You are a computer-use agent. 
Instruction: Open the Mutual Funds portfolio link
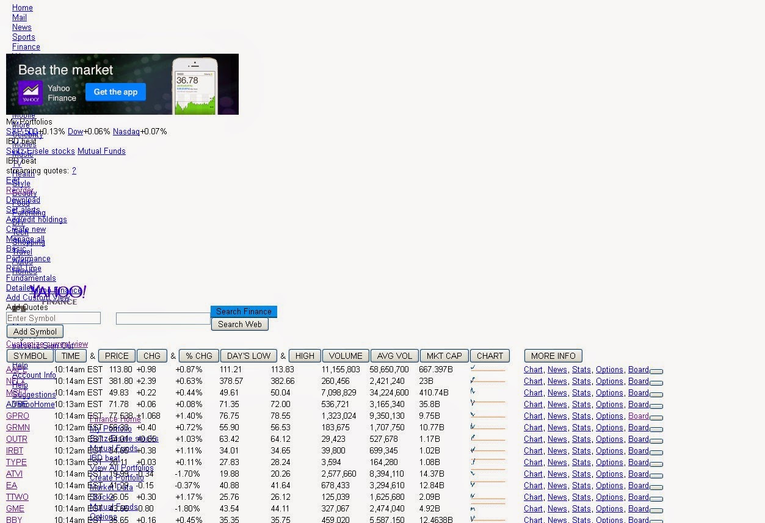tap(101, 151)
